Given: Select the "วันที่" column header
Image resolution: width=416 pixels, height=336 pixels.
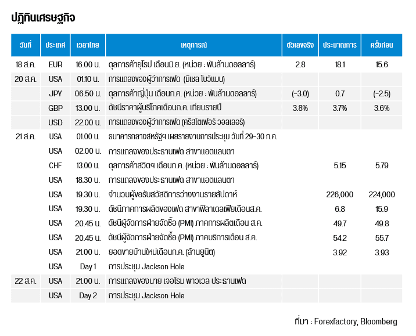Looking at the screenshot, I should (x=26, y=45).
